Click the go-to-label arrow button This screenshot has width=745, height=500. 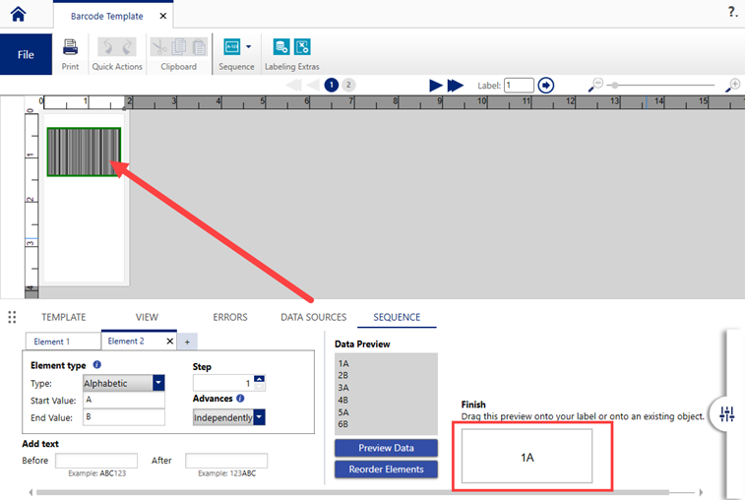pyautogui.click(x=546, y=86)
